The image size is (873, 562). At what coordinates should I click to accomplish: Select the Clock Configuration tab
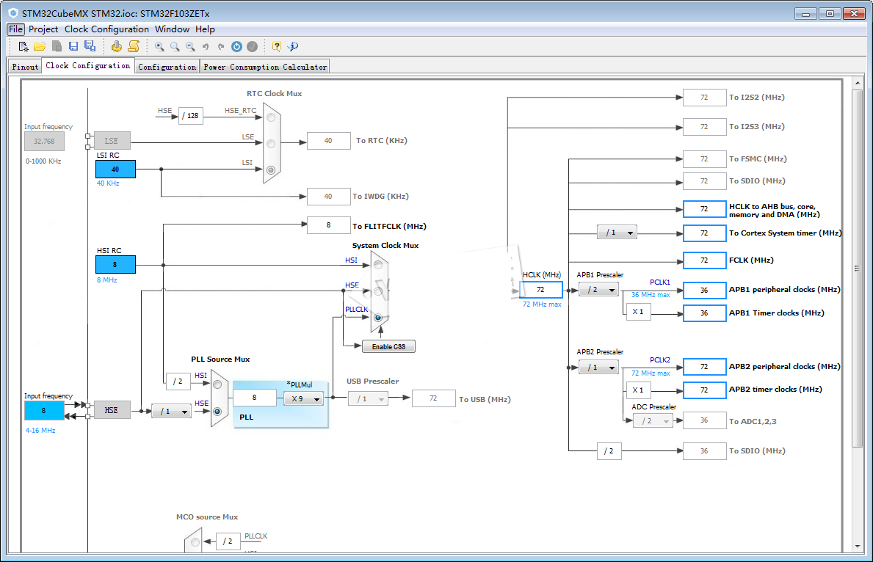tap(88, 65)
